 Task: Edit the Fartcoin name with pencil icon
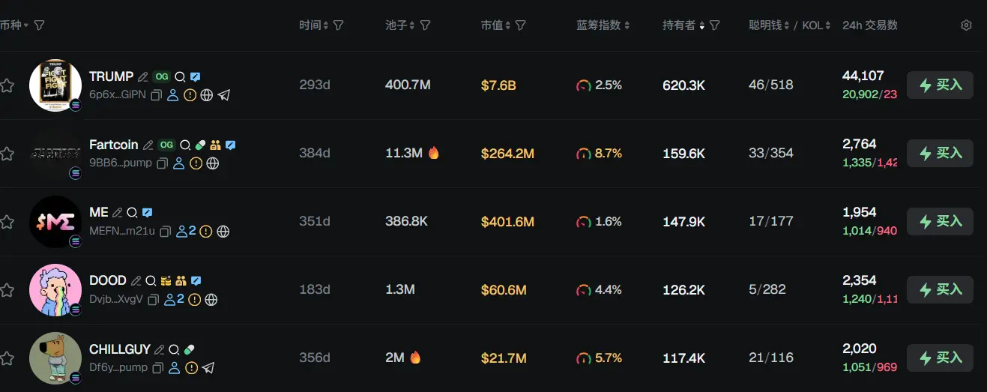(148, 145)
